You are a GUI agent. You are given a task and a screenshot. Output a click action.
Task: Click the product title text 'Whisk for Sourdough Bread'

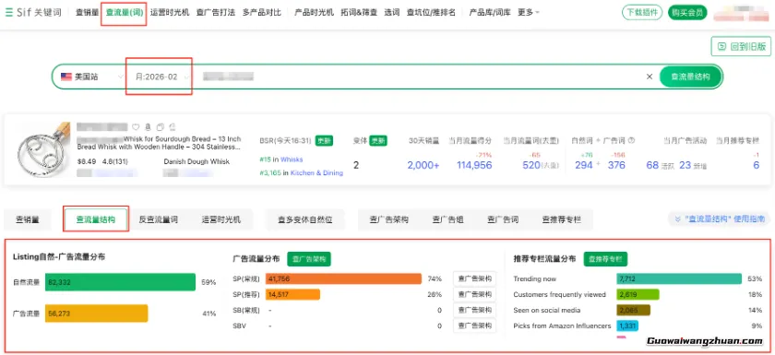tap(167, 139)
